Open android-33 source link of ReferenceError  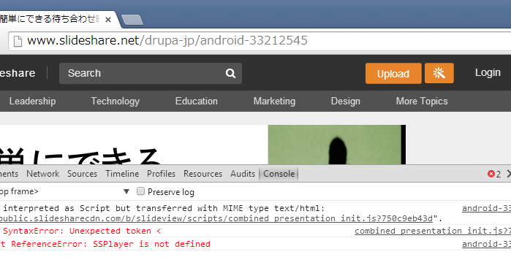click(487, 244)
